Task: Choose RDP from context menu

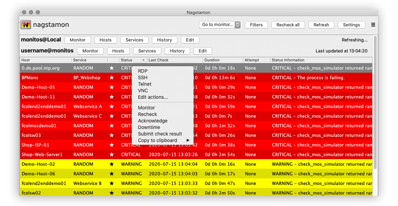Action: pyautogui.click(x=143, y=71)
